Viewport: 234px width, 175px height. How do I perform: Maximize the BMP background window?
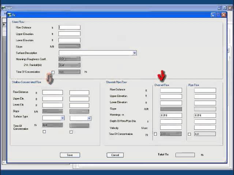(x=224, y=8)
